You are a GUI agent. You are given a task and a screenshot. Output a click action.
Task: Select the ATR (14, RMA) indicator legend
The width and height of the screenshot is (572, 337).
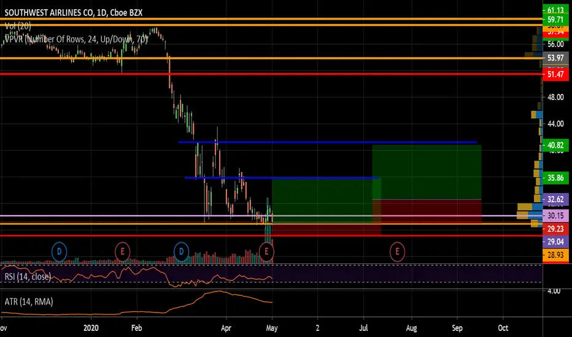pos(29,301)
